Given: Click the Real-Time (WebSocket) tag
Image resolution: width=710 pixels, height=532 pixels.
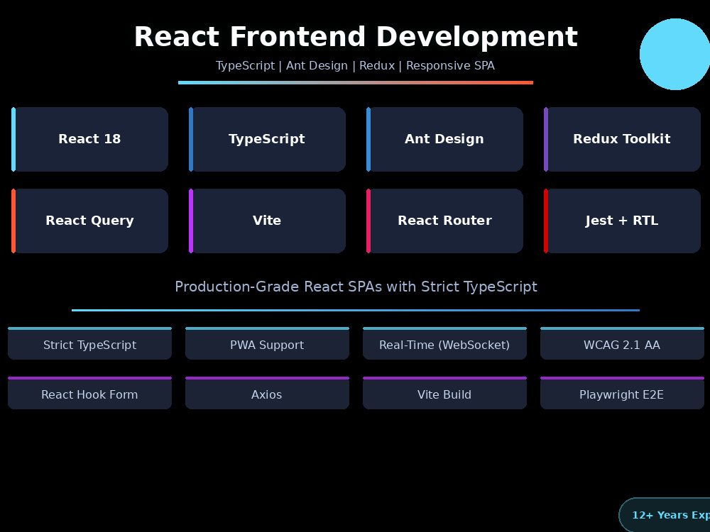Looking at the screenshot, I should coord(444,343).
